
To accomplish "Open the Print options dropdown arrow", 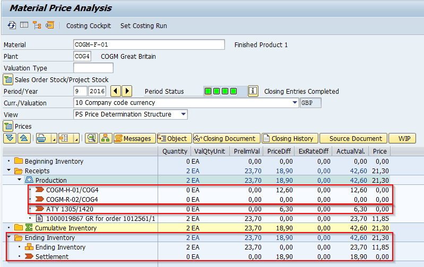I will 54,138.
